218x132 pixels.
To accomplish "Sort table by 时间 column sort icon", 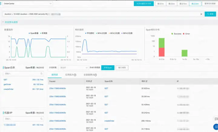I will [x=91, y=81].
